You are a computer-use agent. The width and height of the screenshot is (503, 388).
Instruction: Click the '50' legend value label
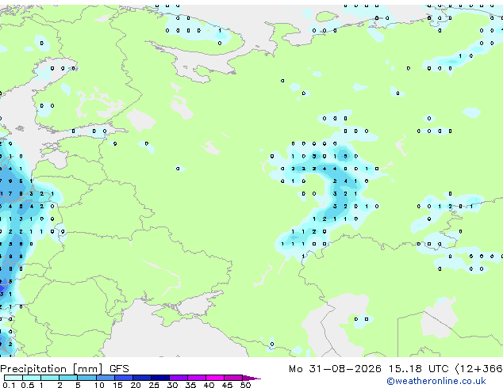point(245,385)
